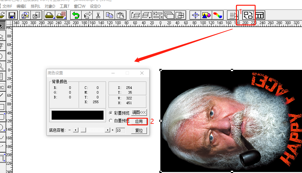Viewport: 302px width, 173px height.
Task: Click the Save floppy disk icon
Action: [x=12, y=15]
